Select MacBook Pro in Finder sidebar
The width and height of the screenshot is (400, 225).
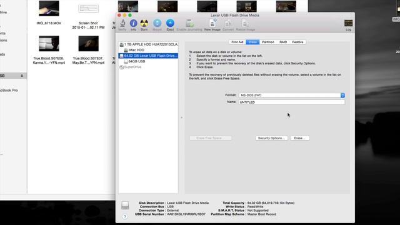tap(9, 90)
